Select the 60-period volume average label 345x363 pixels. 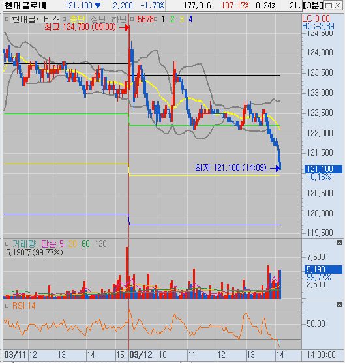click(x=85, y=244)
